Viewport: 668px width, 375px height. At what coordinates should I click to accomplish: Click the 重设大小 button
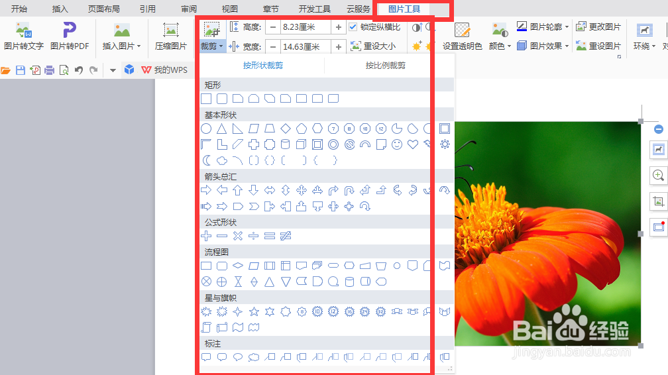coord(372,46)
